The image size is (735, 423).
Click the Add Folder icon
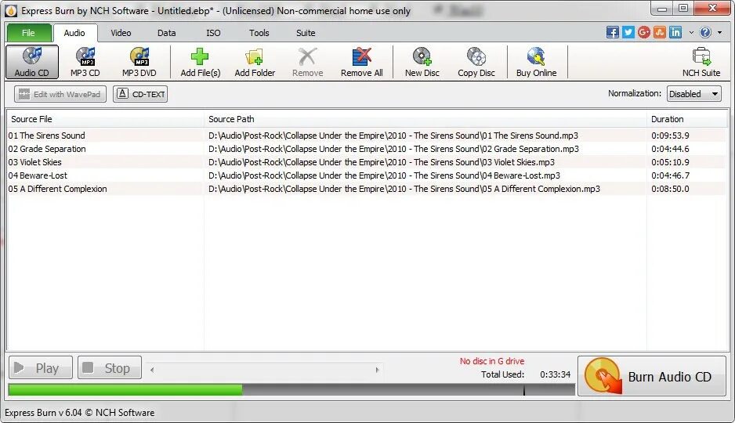(x=255, y=57)
